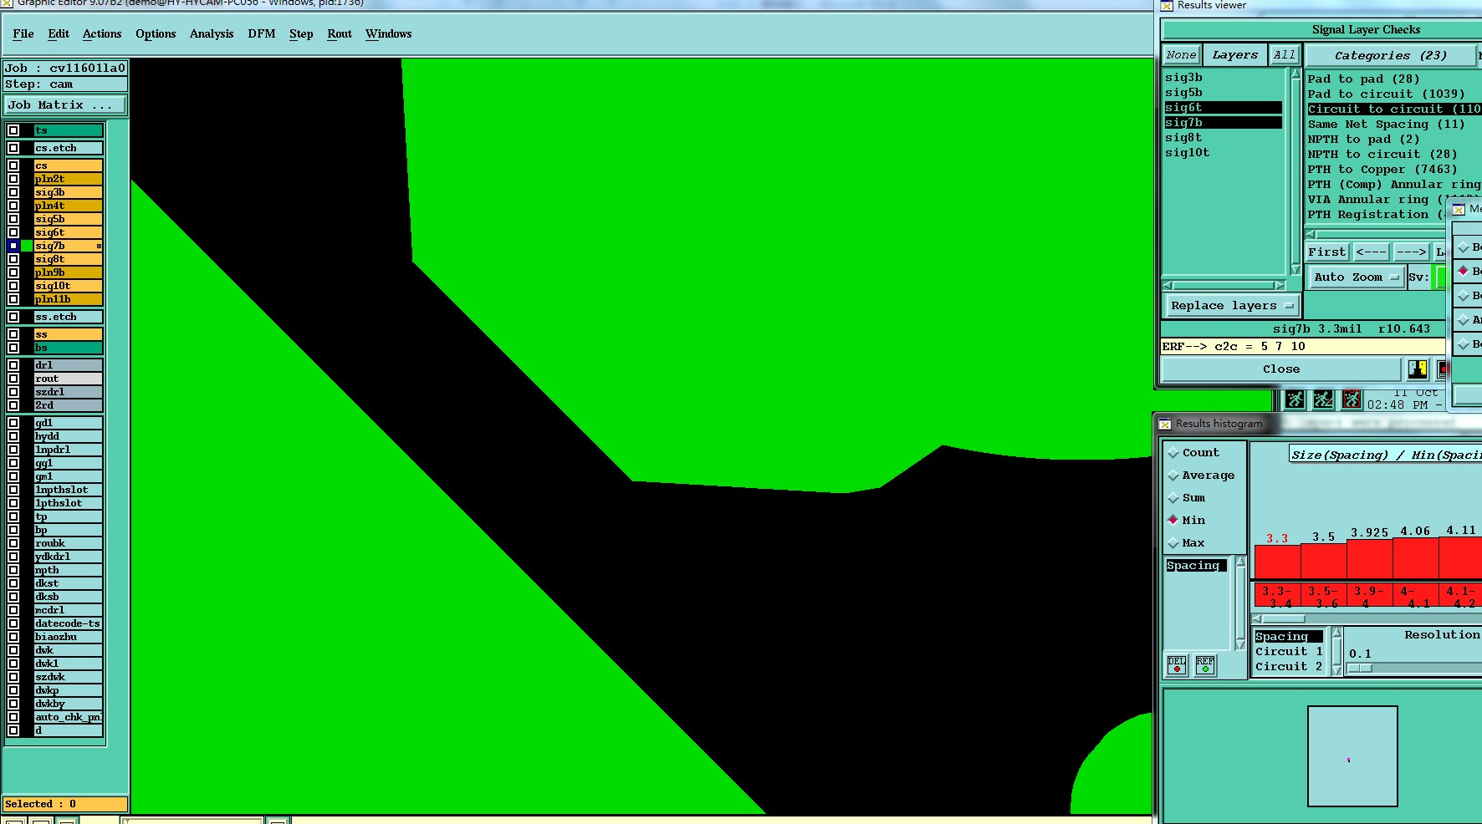The width and height of the screenshot is (1482, 824).
Task: Click the first running-figure icon beside the clock
Action: click(x=1295, y=399)
